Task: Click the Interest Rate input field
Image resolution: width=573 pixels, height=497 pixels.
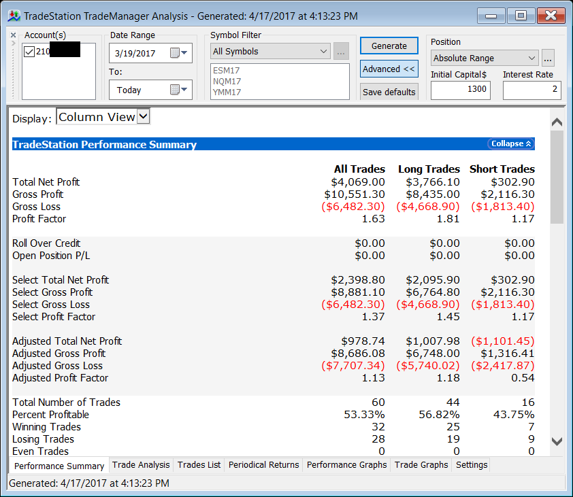Action: click(x=531, y=90)
